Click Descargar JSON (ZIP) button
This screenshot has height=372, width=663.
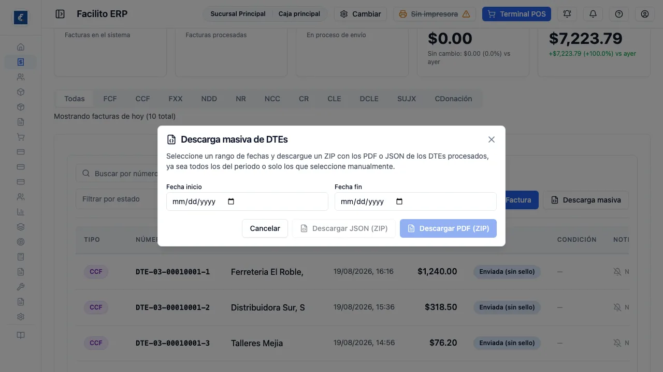coord(344,228)
